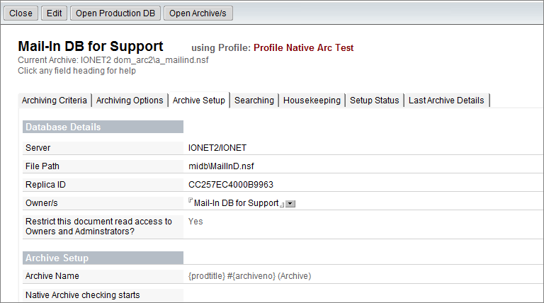Click the Close button

21,13
